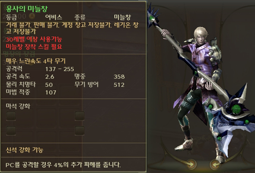Click the red 30레벨 이상 사용가능 requirement
255x173 pixels.
coord(34,39)
